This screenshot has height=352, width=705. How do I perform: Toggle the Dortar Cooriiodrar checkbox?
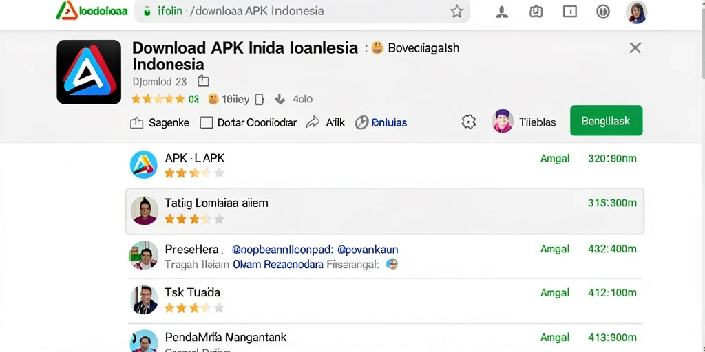pyautogui.click(x=206, y=122)
